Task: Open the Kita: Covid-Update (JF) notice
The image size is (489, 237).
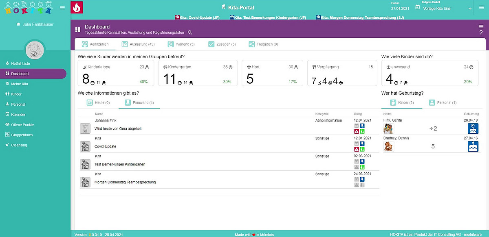Action: click(197, 17)
